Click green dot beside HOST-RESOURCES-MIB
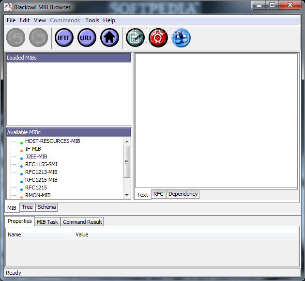The image size is (305, 281). point(21,143)
